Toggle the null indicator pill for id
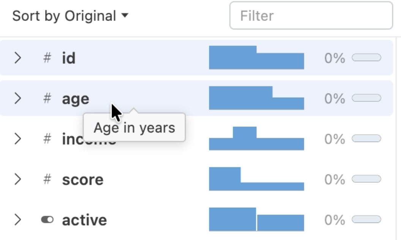Image resolution: width=401 pixels, height=240 pixels. click(367, 57)
